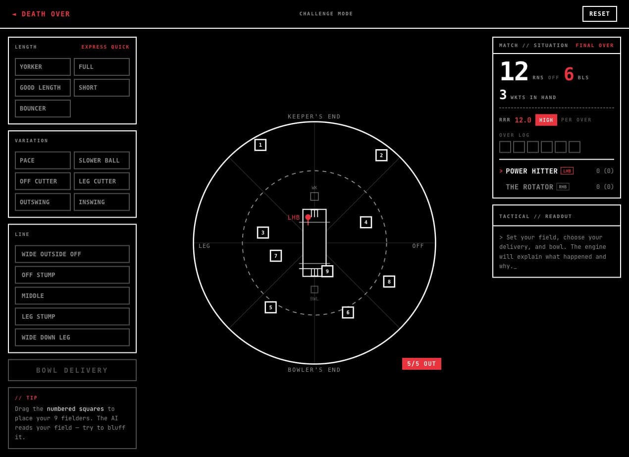Select Slower Ball variation
This screenshot has width=629, height=457.
(x=102, y=161)
